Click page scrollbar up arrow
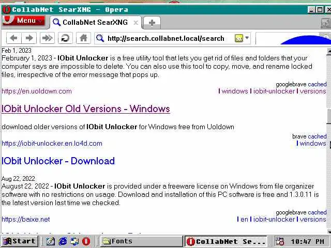331x248 pixels. pyautogui.click(x=329, y=51)
